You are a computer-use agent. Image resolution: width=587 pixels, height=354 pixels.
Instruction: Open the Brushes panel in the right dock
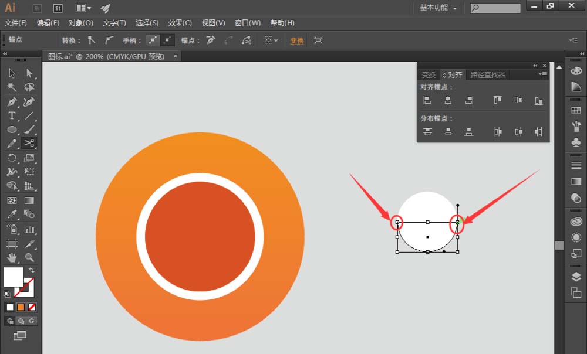pos(576,126)
